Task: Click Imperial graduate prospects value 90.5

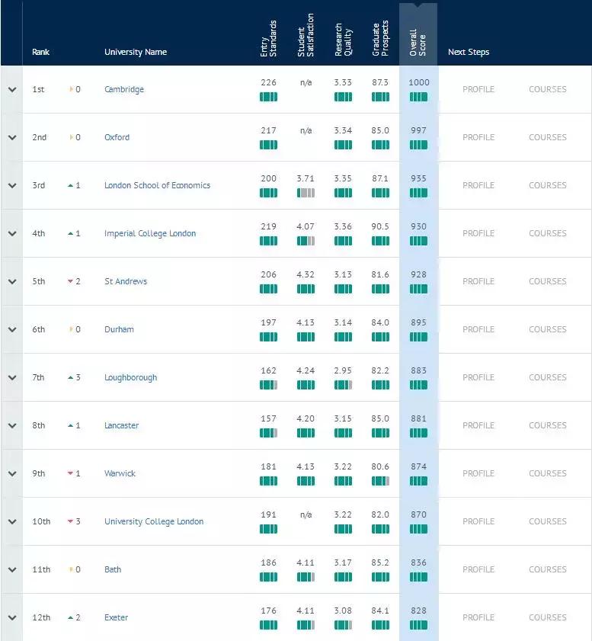Action: 380,226
